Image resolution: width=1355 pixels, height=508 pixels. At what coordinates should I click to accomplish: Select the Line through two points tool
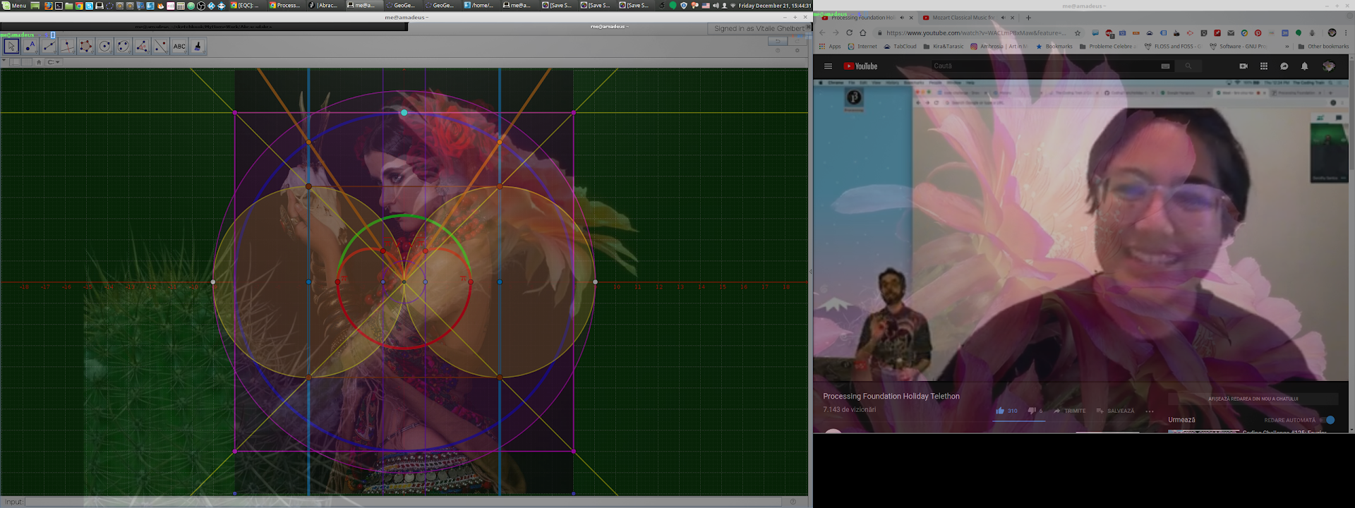click(49, 47)
